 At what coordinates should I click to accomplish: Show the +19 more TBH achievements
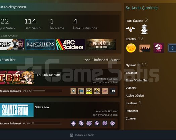click(x=113, y=91)
